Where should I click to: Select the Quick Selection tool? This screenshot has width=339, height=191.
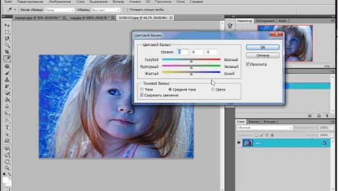[x=7, y=45]
